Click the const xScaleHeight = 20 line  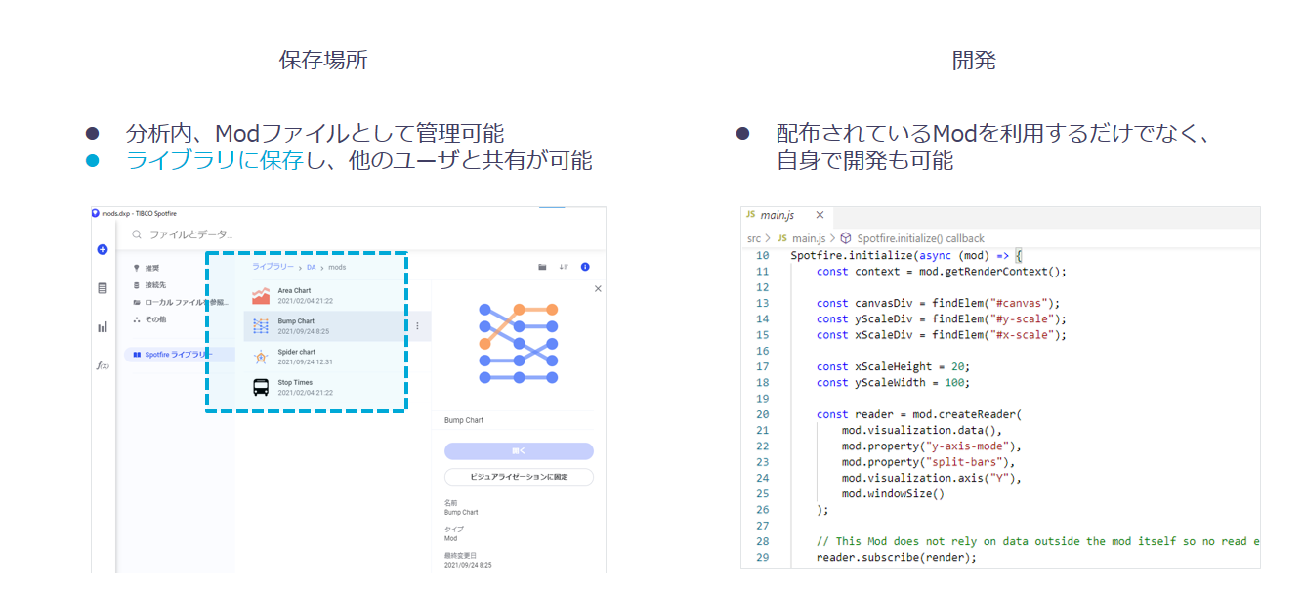tap(893, 366)
